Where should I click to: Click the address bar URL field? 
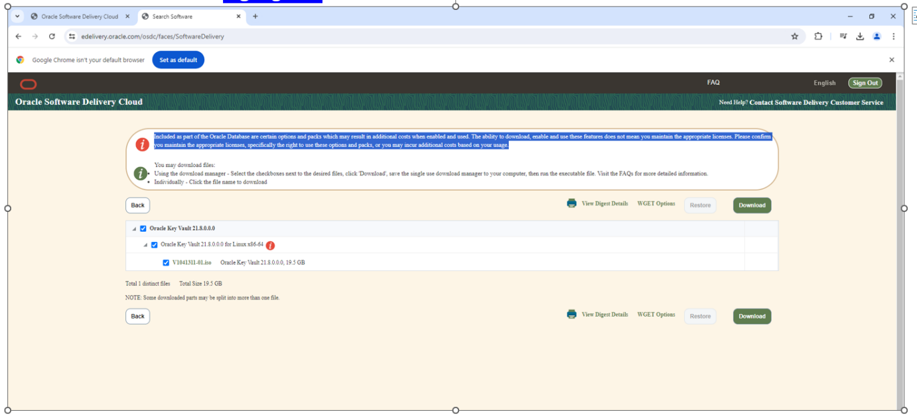pos(425,36)
